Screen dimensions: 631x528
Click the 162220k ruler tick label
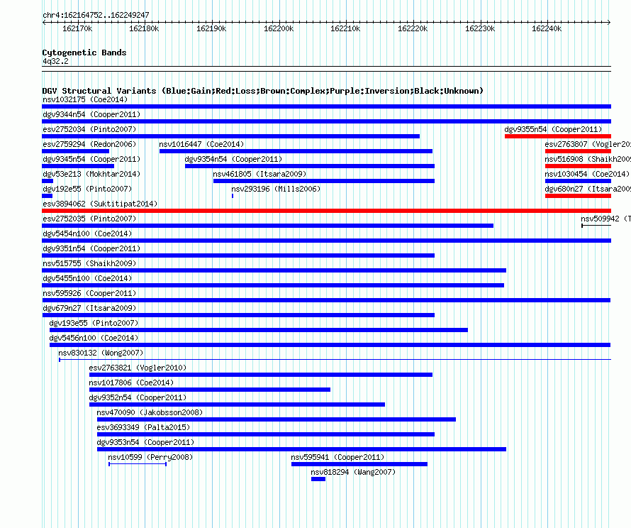click(x=413, y=28)
